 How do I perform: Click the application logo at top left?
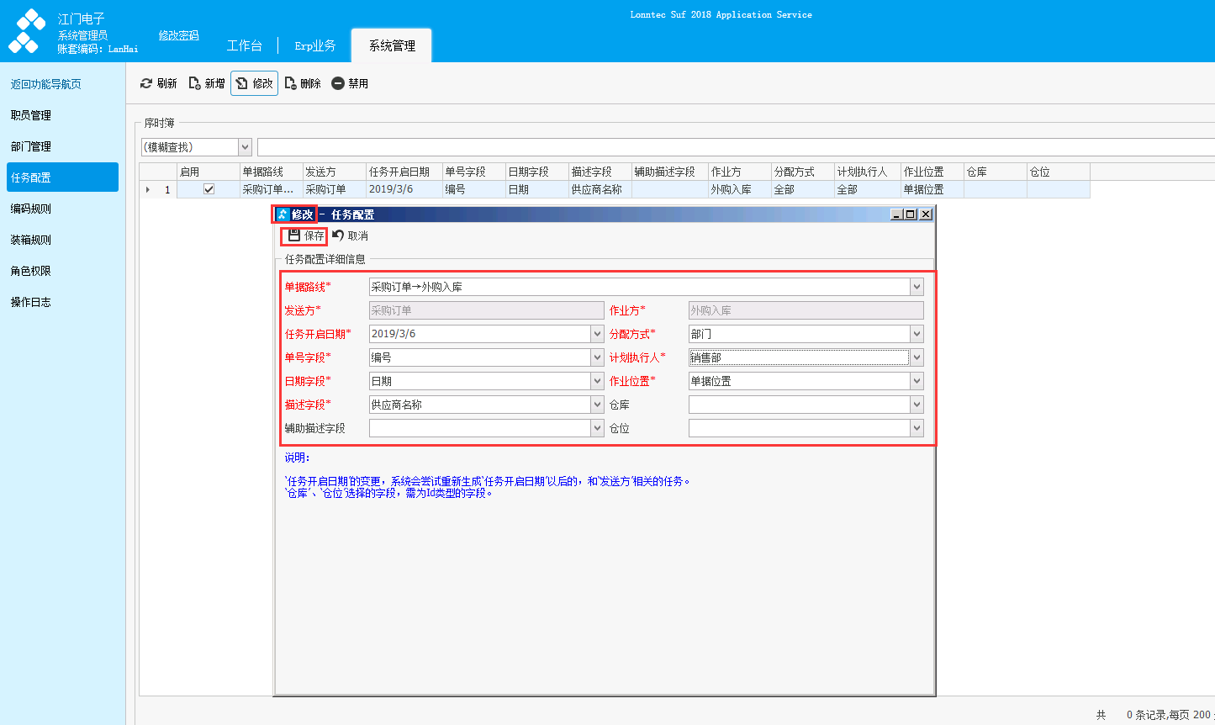tap(27, 31)
